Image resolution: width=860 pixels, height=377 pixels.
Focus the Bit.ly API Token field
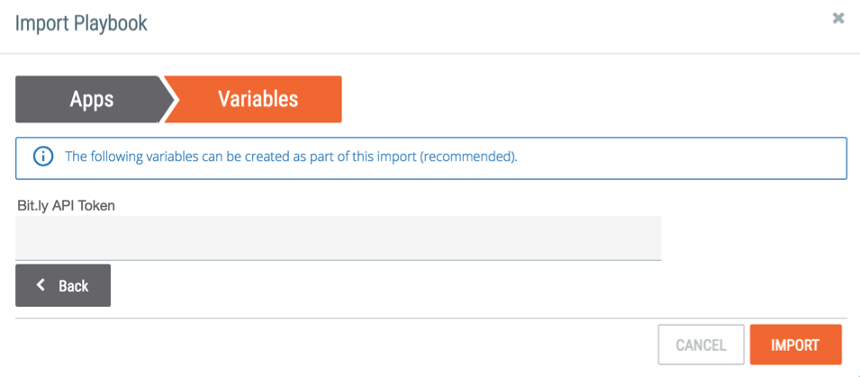coord(338,238)
